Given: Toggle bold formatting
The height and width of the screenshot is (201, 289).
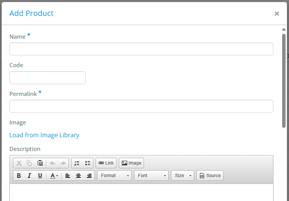Looking at the screenshot, I should coord(19,176).
